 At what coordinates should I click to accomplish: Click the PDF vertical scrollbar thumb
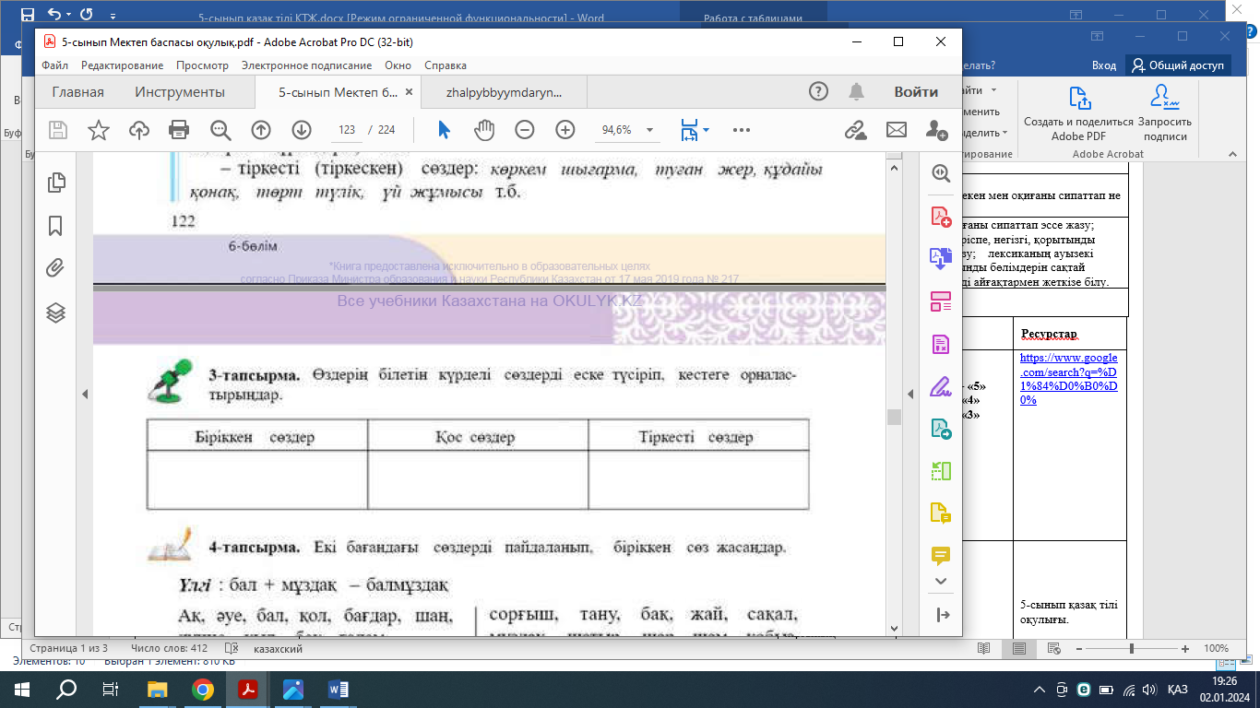tap(893, 417)
